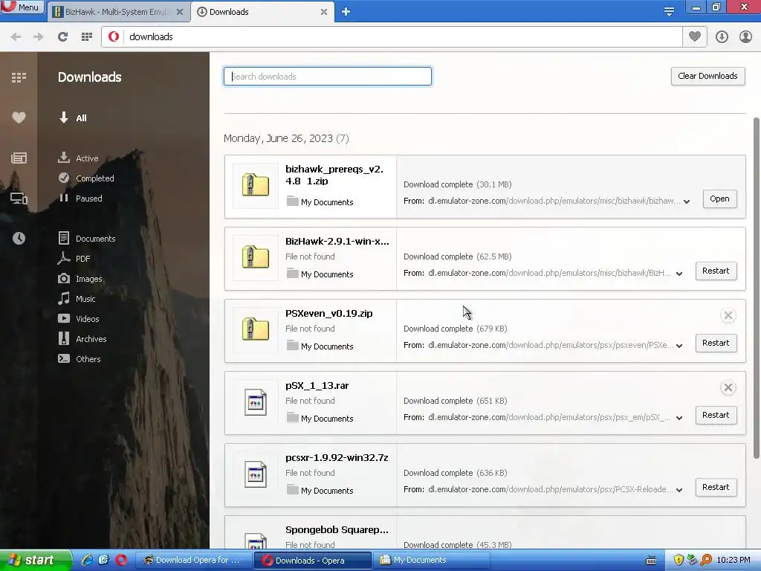Filter downloads by PDF

(x=74, y=258)
